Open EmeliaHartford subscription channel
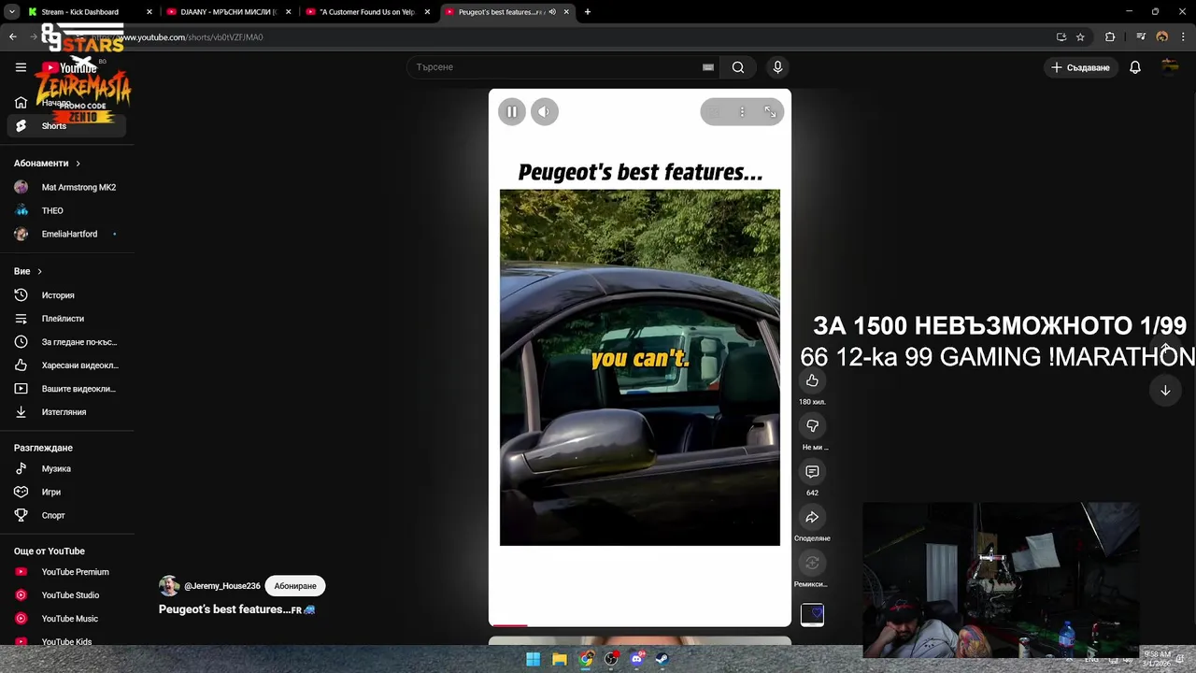Image resolution: width=1196 pixels, height=673 pixels. tap(66, 234)
